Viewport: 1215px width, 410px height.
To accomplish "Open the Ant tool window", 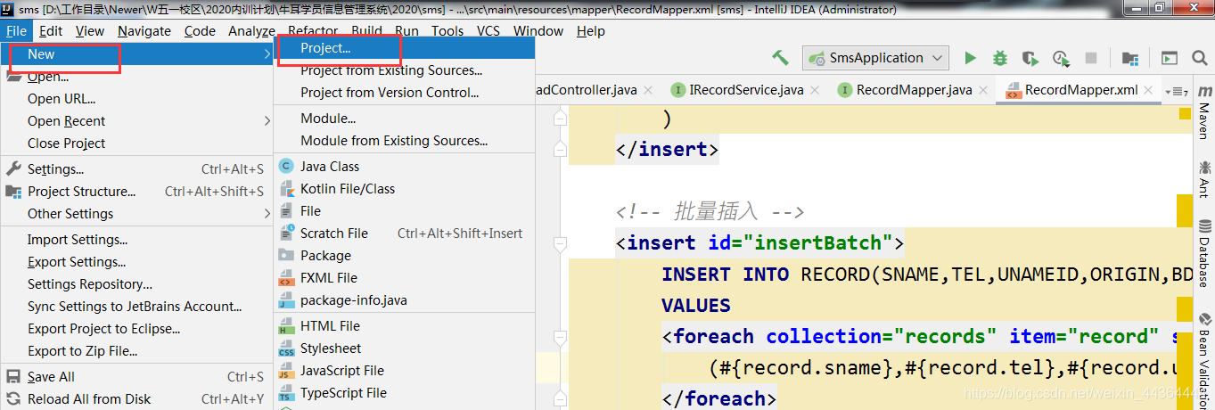I will (1204, 180).
